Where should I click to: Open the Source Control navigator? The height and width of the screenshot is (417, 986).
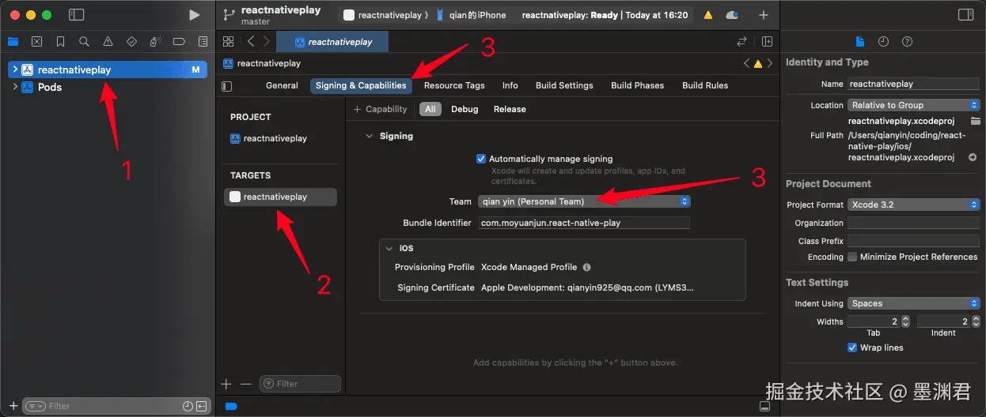[x=36, y=41]
